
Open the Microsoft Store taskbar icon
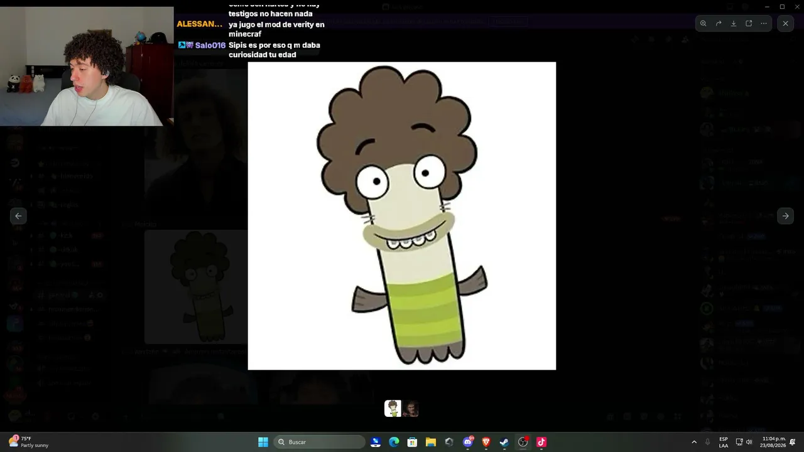(x=412, y=442)
